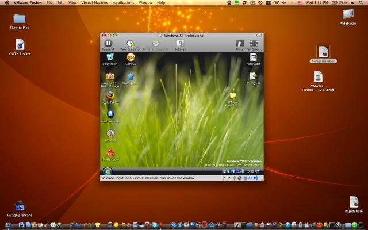Open the Apple menu

click(x=7, y=2)
